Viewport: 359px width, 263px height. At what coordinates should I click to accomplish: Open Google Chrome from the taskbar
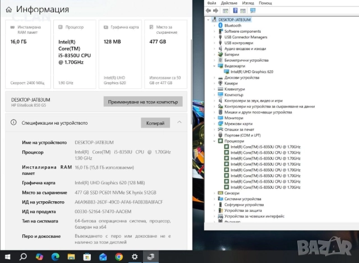(118, 257)
